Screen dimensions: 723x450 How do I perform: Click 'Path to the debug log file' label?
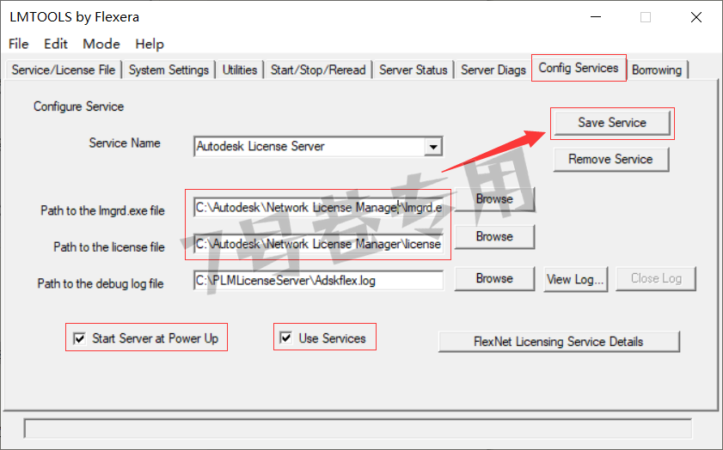click(x=101, y=283)
